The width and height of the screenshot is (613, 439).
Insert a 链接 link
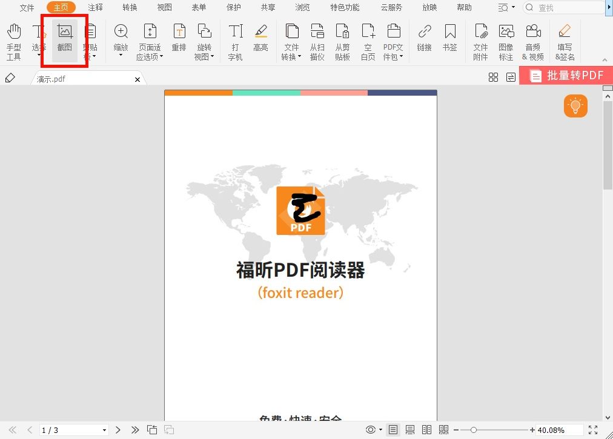click(x=424, y=39)
